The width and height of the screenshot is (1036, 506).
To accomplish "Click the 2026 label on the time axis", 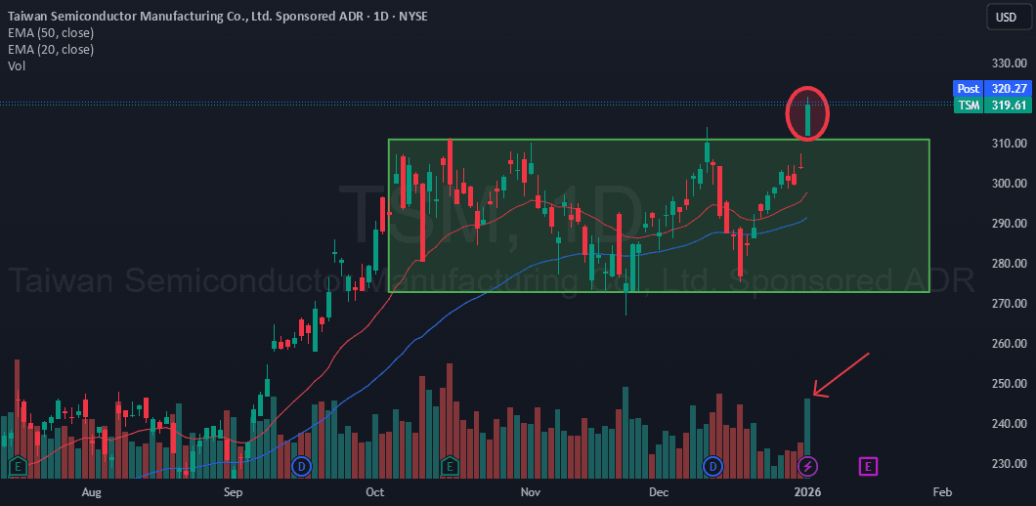I will click(807, 491).
